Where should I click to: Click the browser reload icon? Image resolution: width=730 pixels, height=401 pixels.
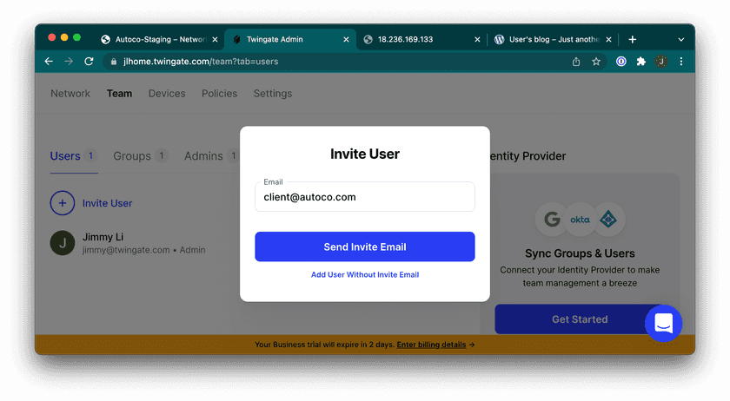[x=89, y=62]
